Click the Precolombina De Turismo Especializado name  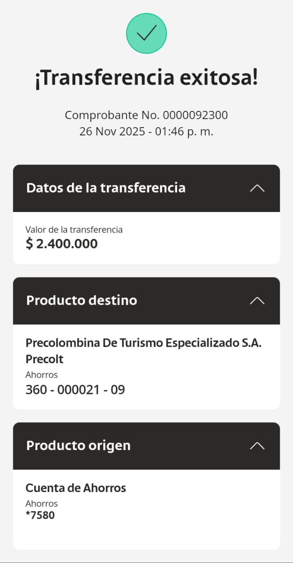click(144, 343)
